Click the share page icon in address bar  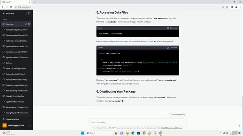223,7
